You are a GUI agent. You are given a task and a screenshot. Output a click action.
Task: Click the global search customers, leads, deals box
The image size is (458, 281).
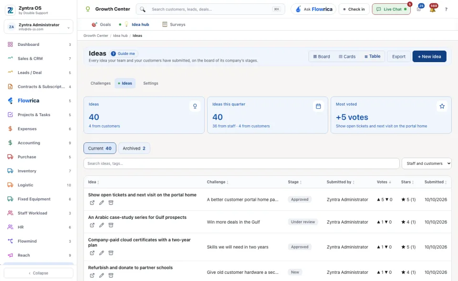210,10
